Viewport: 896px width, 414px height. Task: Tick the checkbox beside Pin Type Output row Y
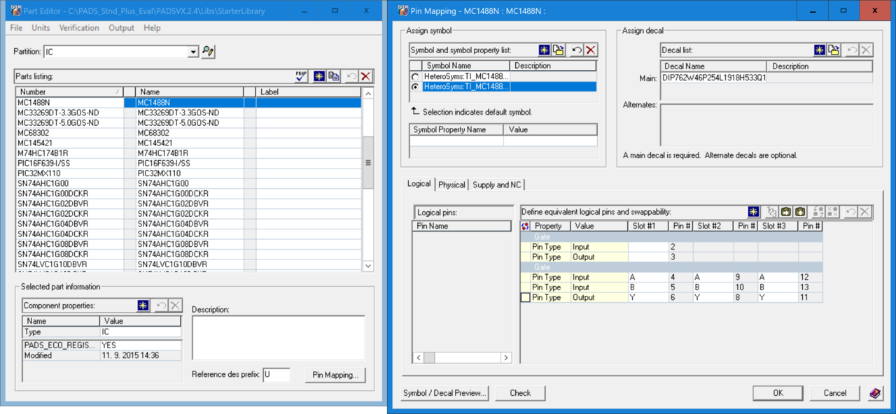click(x=526, y=298)
